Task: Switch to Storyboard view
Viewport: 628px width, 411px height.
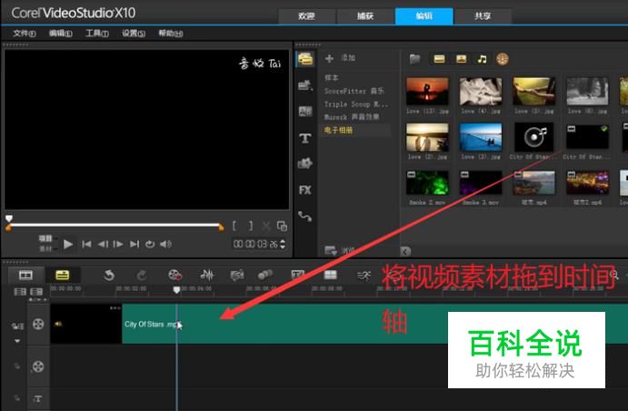Action: 25,276
